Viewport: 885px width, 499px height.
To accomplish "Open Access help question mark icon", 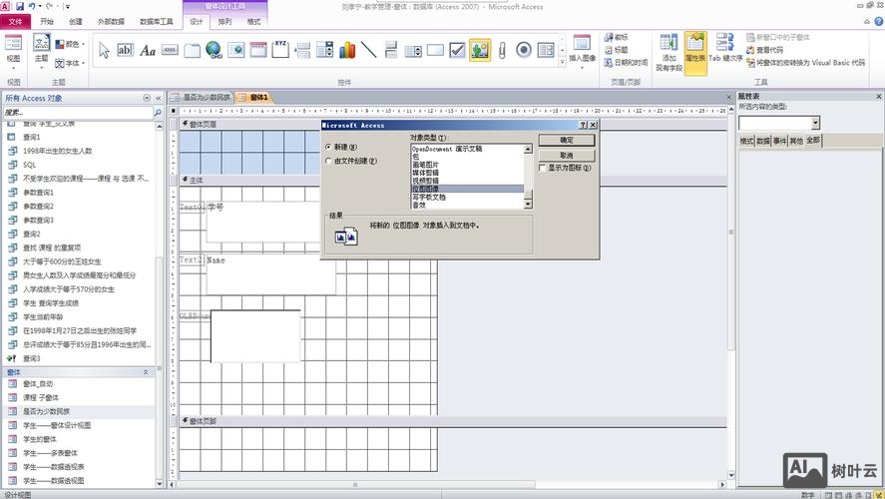I will (879, 21).
